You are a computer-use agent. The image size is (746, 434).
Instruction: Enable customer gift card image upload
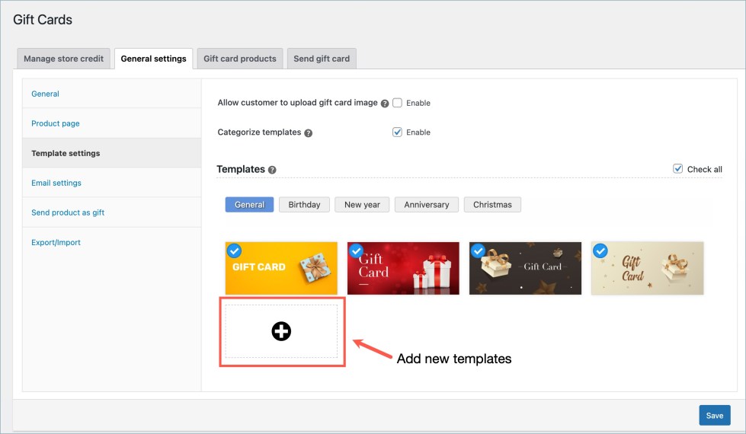[x=397, y=103]
